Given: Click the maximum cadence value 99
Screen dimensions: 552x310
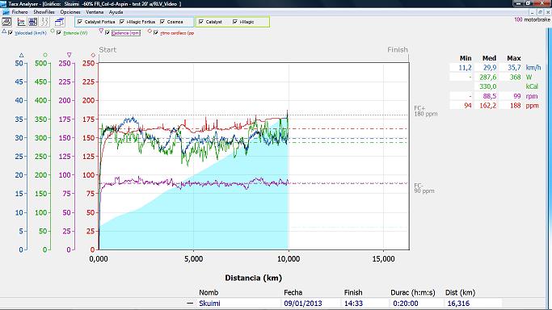Looking at the screenshot, I should tap(516, 96).
